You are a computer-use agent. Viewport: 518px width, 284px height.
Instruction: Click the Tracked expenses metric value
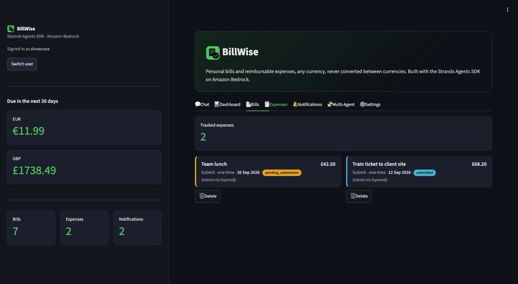pyautogui.click(x=203, y=137)
